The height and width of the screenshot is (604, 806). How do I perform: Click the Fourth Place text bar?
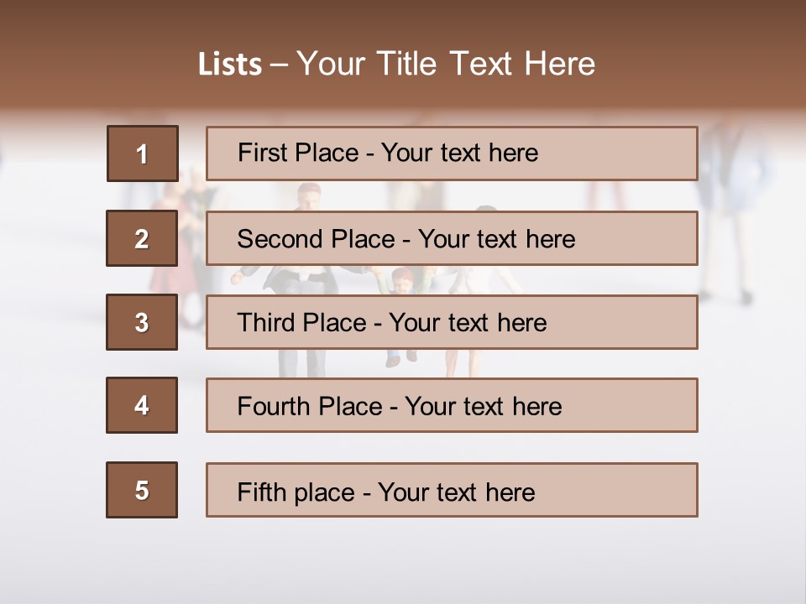452,405
